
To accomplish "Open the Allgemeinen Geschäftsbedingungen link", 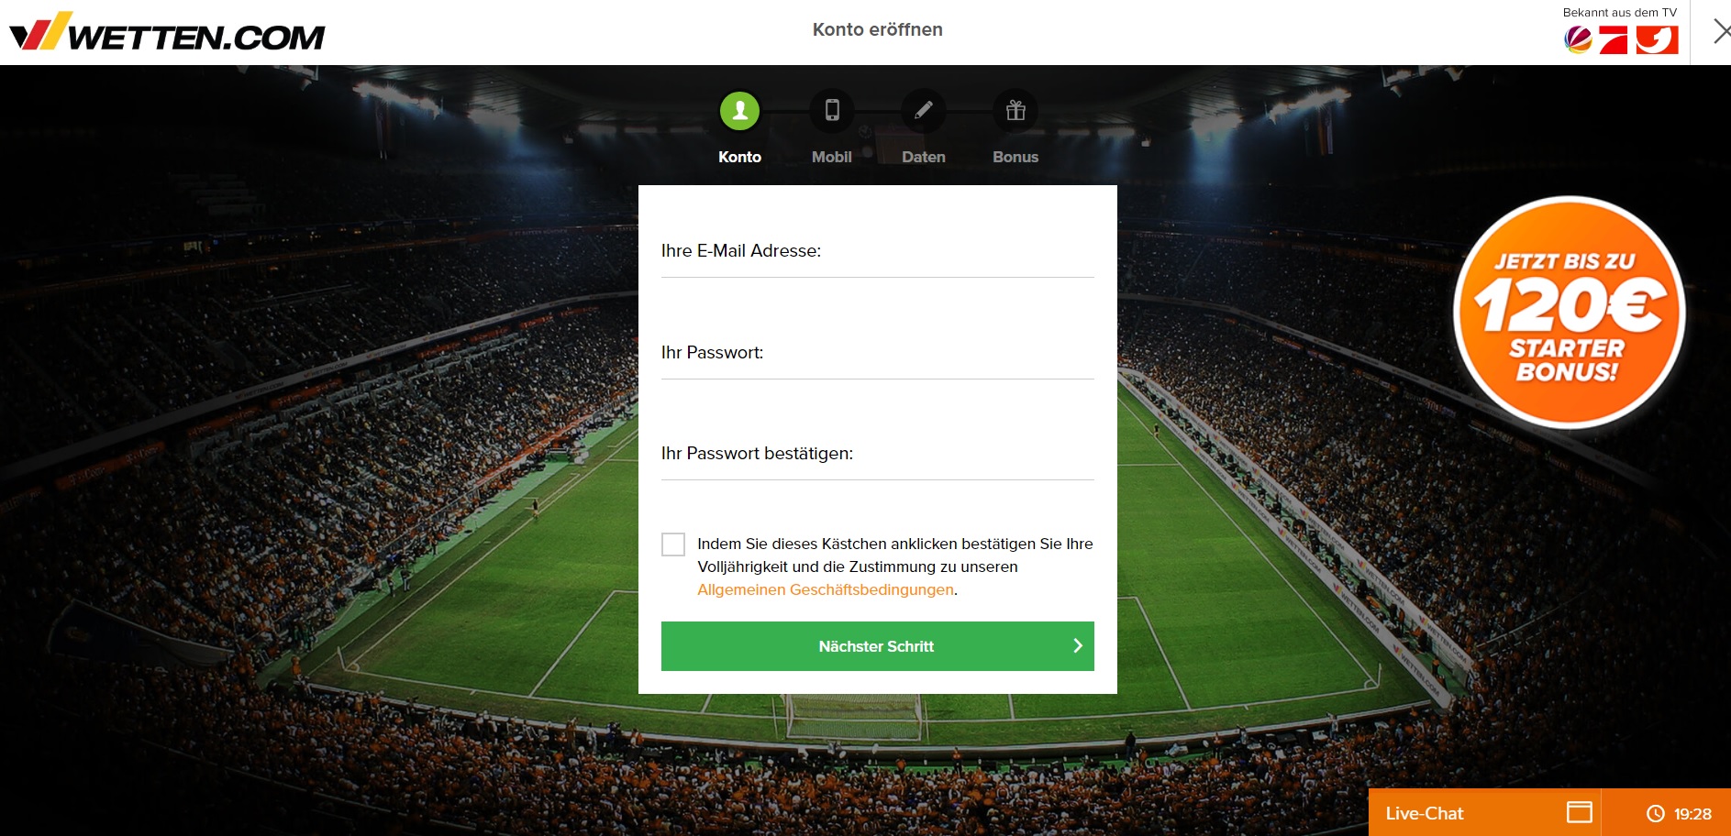I will click(825, 589).
